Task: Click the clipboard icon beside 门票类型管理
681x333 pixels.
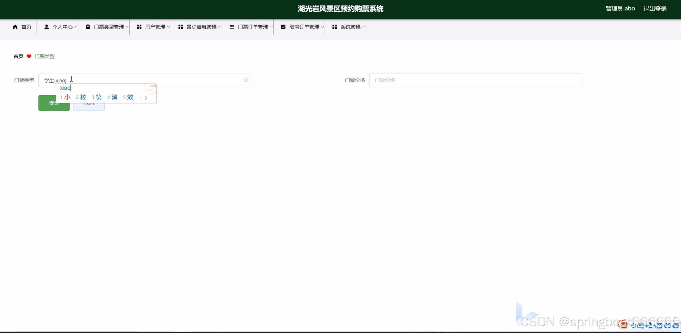Action: point(88,27)
